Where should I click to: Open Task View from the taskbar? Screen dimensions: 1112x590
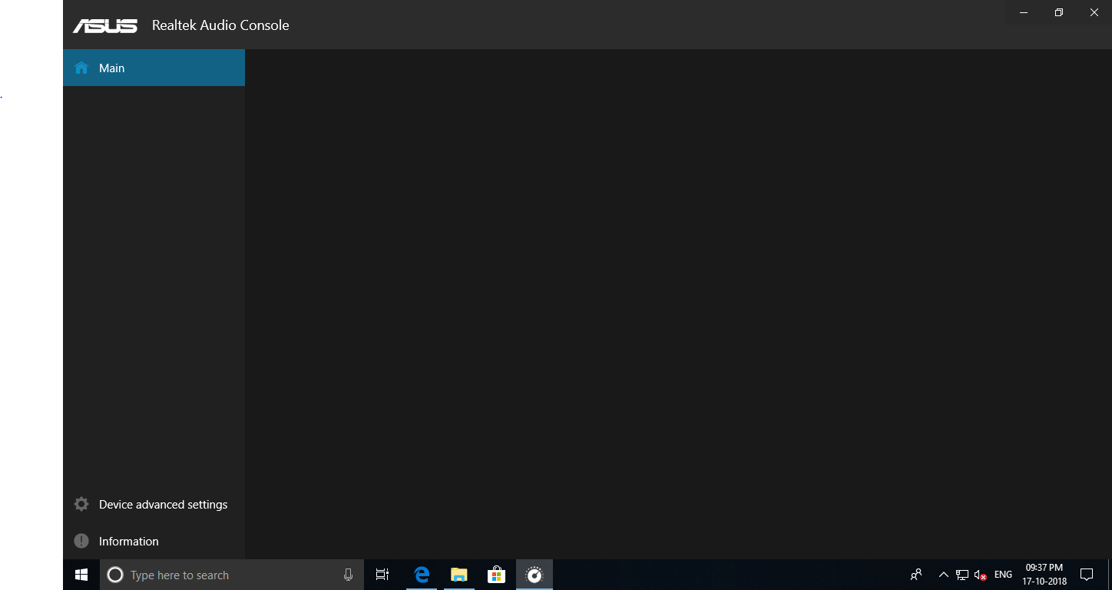(x=382, y=575)
